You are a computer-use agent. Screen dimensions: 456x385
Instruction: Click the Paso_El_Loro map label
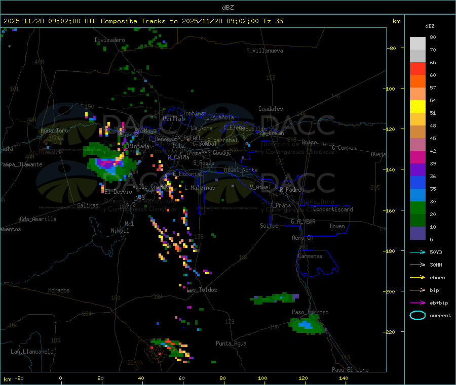tap(350, 370)
